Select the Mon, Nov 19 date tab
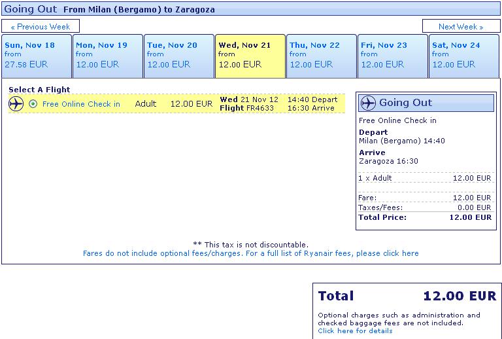The image size is (502, 339). coord(108,56)
